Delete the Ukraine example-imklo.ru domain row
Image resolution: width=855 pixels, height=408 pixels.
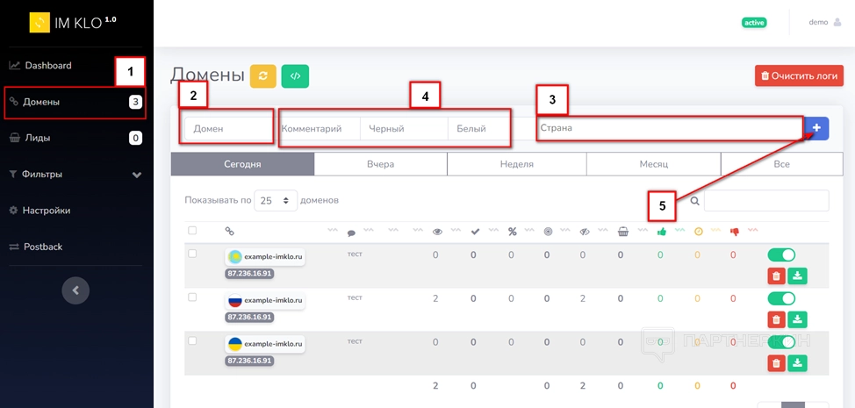coord(776,363)
